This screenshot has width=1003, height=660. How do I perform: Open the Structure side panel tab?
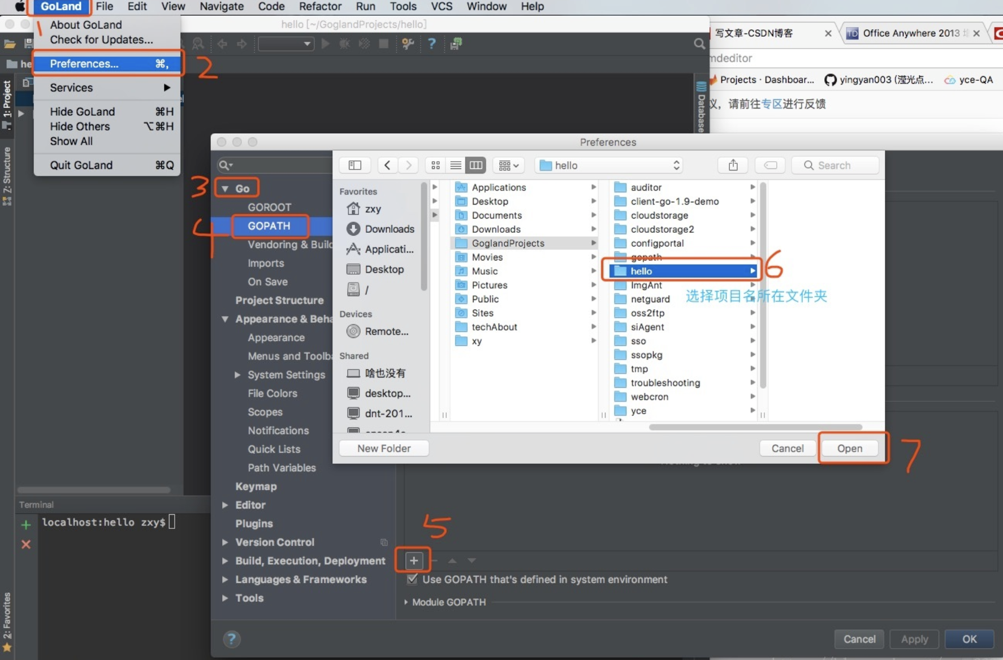pos(7,176)
